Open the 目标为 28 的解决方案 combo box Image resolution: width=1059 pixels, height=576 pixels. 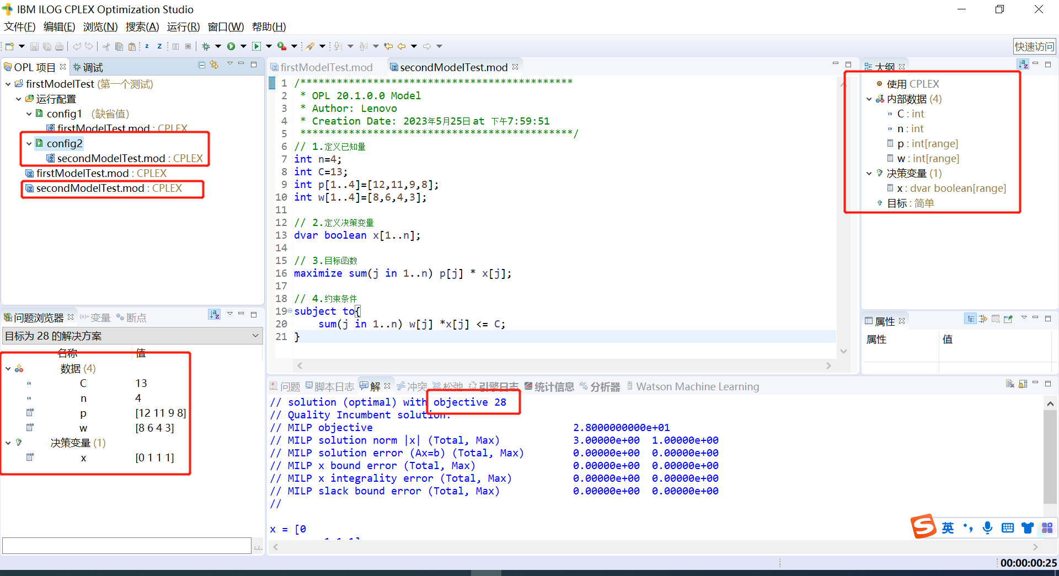point(132,336)
